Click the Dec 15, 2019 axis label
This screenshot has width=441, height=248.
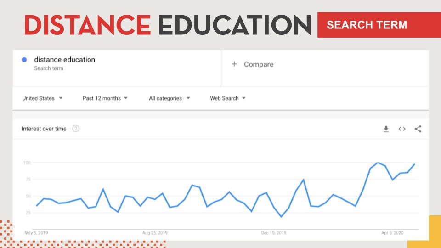274,233
